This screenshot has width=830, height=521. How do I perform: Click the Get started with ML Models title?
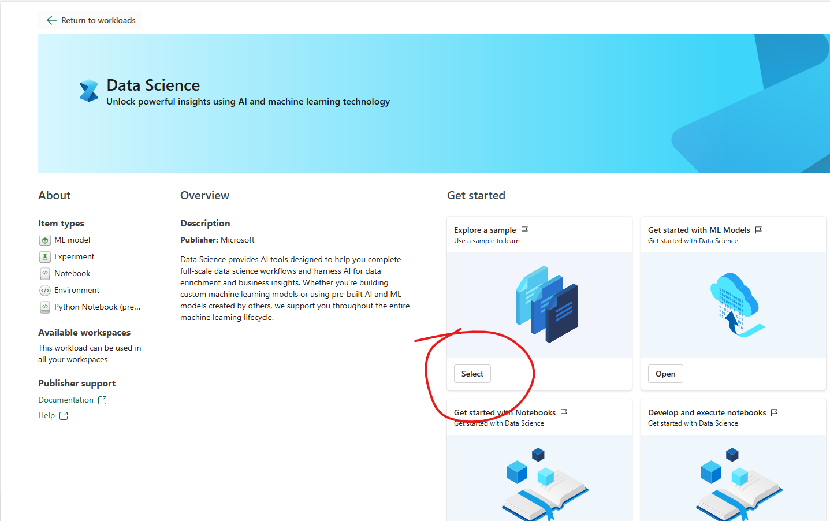699,230
